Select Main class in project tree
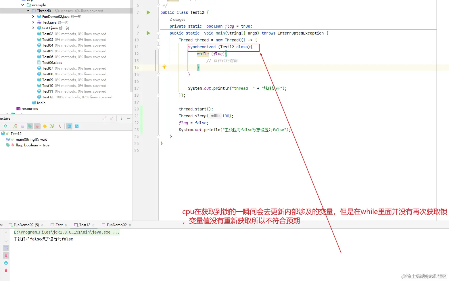Screen dimensions: 449x281 pyautogui.click(x=41, y=103)
